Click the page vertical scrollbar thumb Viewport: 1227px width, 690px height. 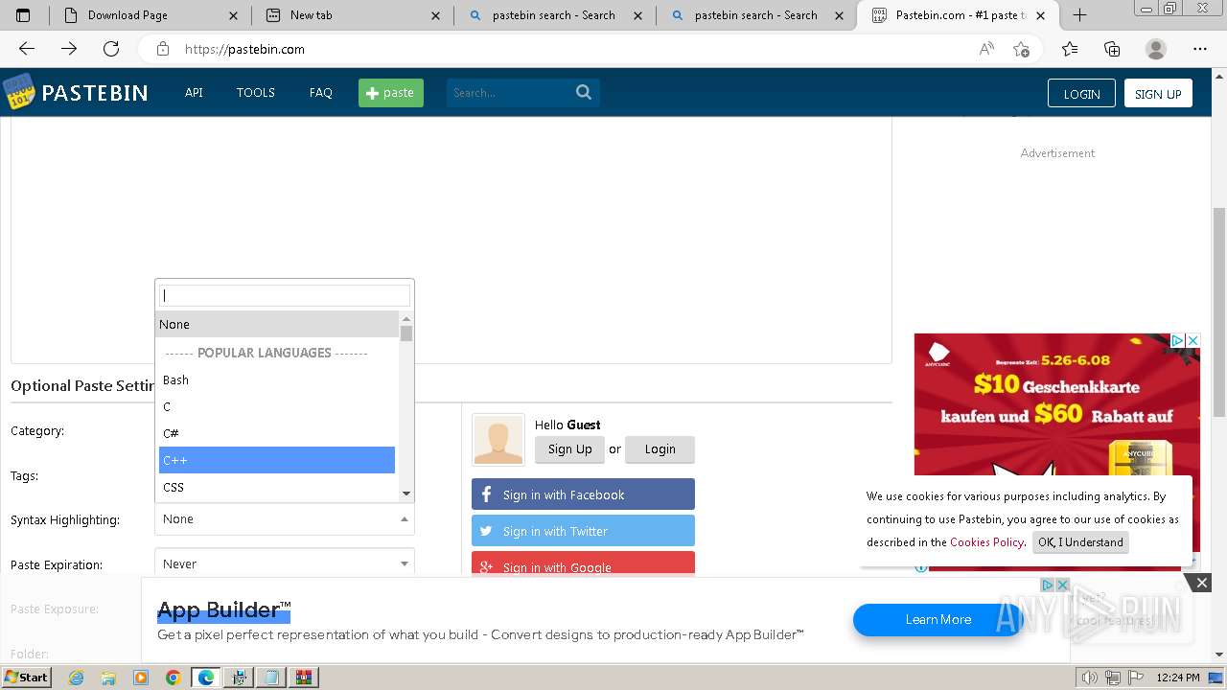click(1219, 311)
